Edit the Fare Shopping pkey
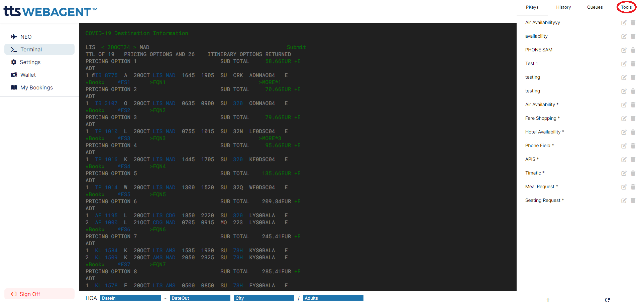This screenshot has height=306, width=642. pos(624,118)
